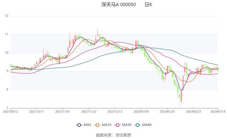Screen dimensions: 227x138
Task: Select the 20231122 date axis label
Action: coord(89,111)
